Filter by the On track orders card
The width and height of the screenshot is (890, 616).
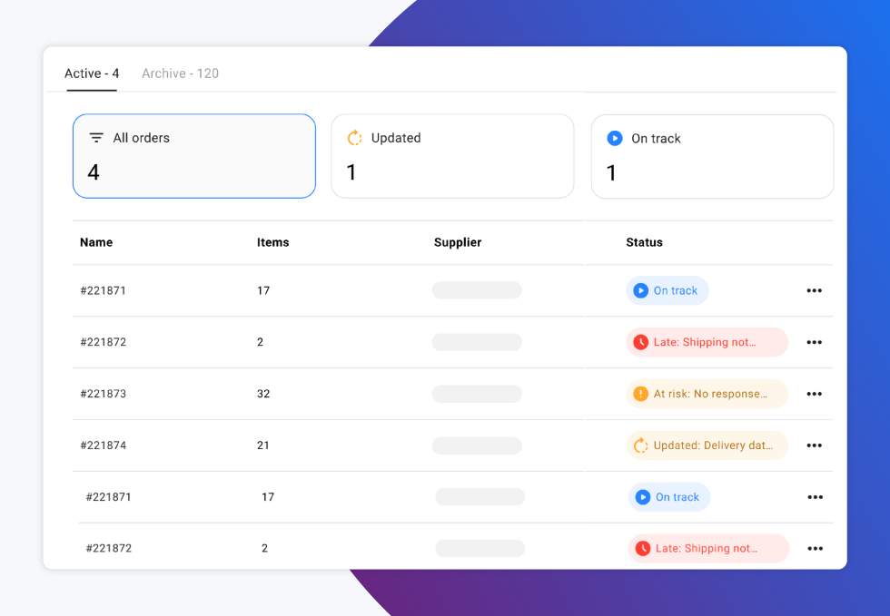tap(711, 156)
